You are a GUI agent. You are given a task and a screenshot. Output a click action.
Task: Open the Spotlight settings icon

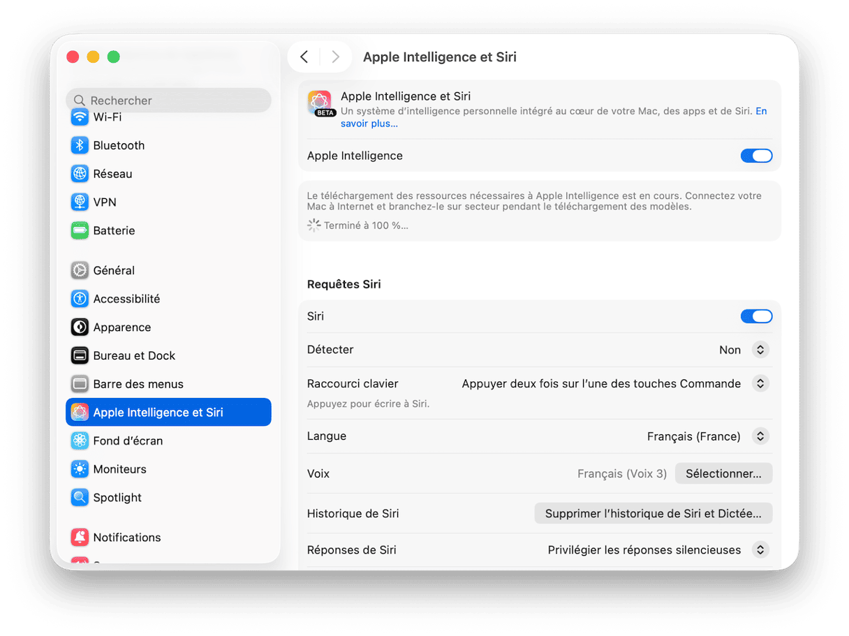point(80,497)
